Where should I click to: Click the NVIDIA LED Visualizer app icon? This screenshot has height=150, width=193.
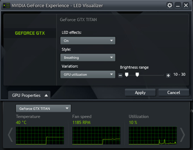click(7, 6)
